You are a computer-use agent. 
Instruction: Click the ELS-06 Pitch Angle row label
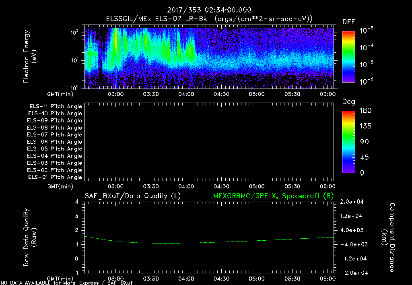pos(54,142)
